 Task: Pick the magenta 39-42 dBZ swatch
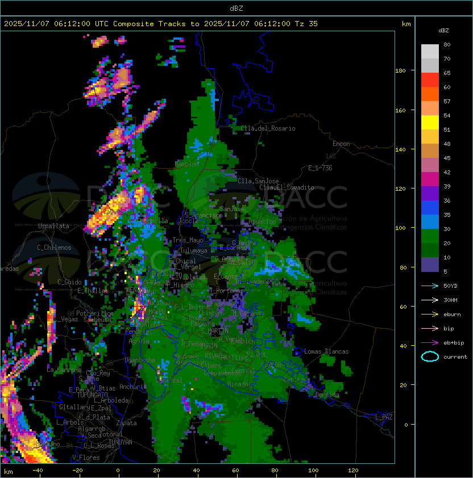click(x=430, y=179)
